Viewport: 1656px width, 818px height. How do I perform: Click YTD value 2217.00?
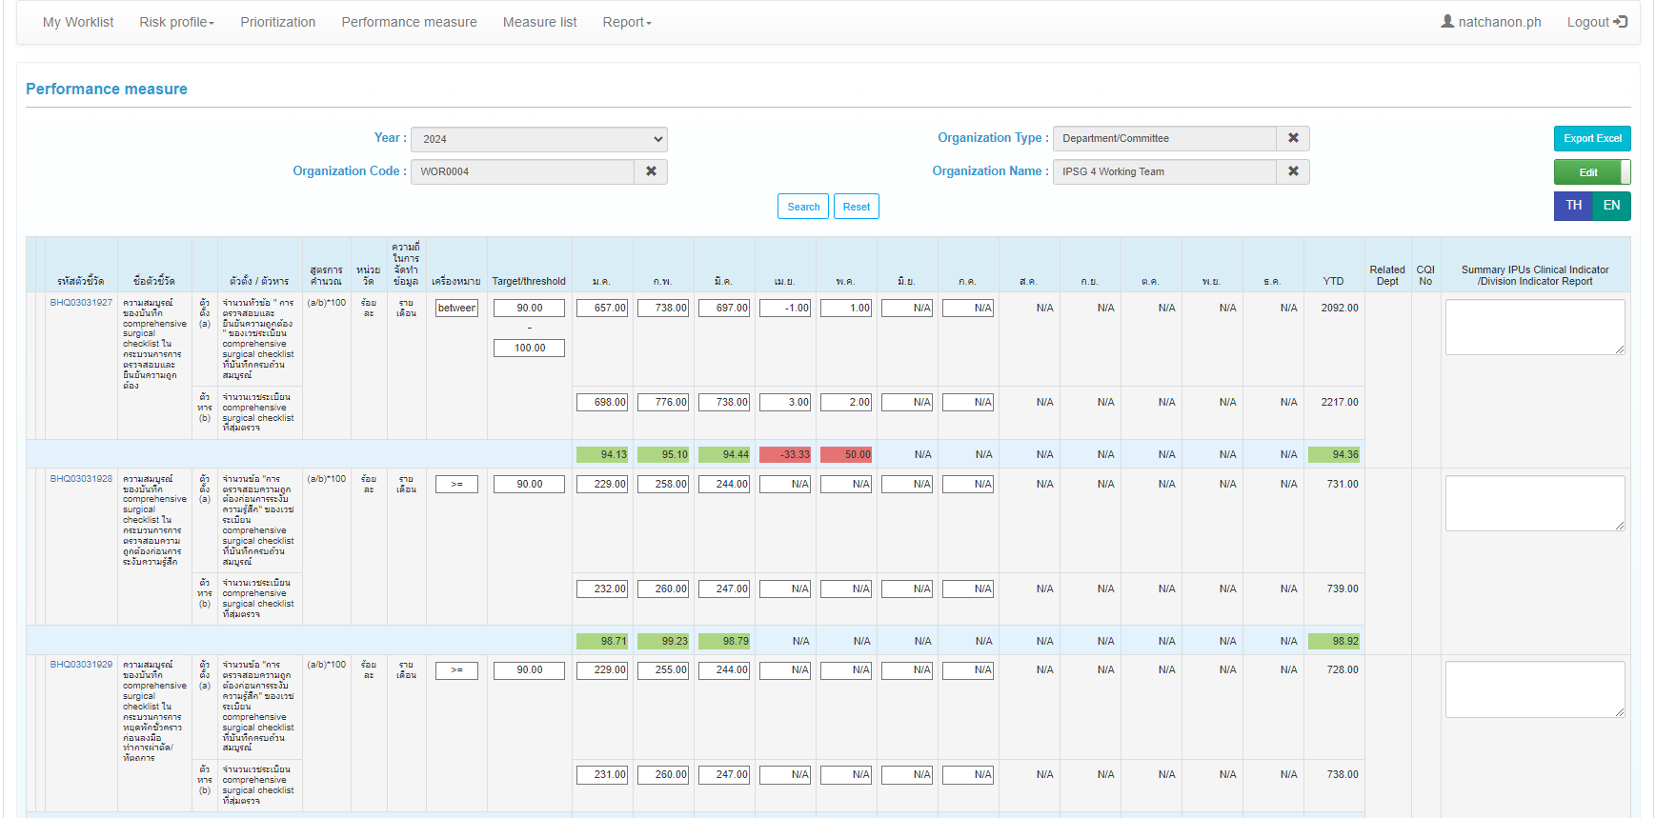coord(1340,402)
